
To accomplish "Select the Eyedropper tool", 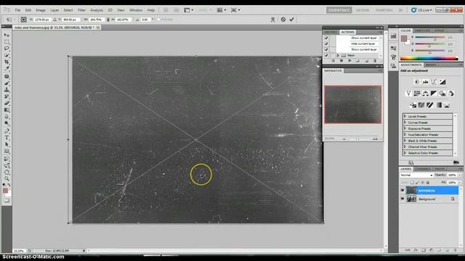I will pos(7,68).
